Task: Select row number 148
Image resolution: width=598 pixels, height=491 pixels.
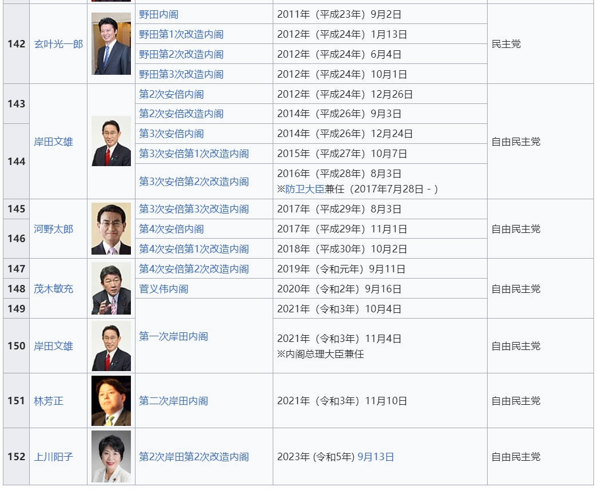Action: (17, 289)
